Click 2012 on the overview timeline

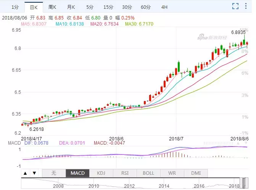[129, 186]
